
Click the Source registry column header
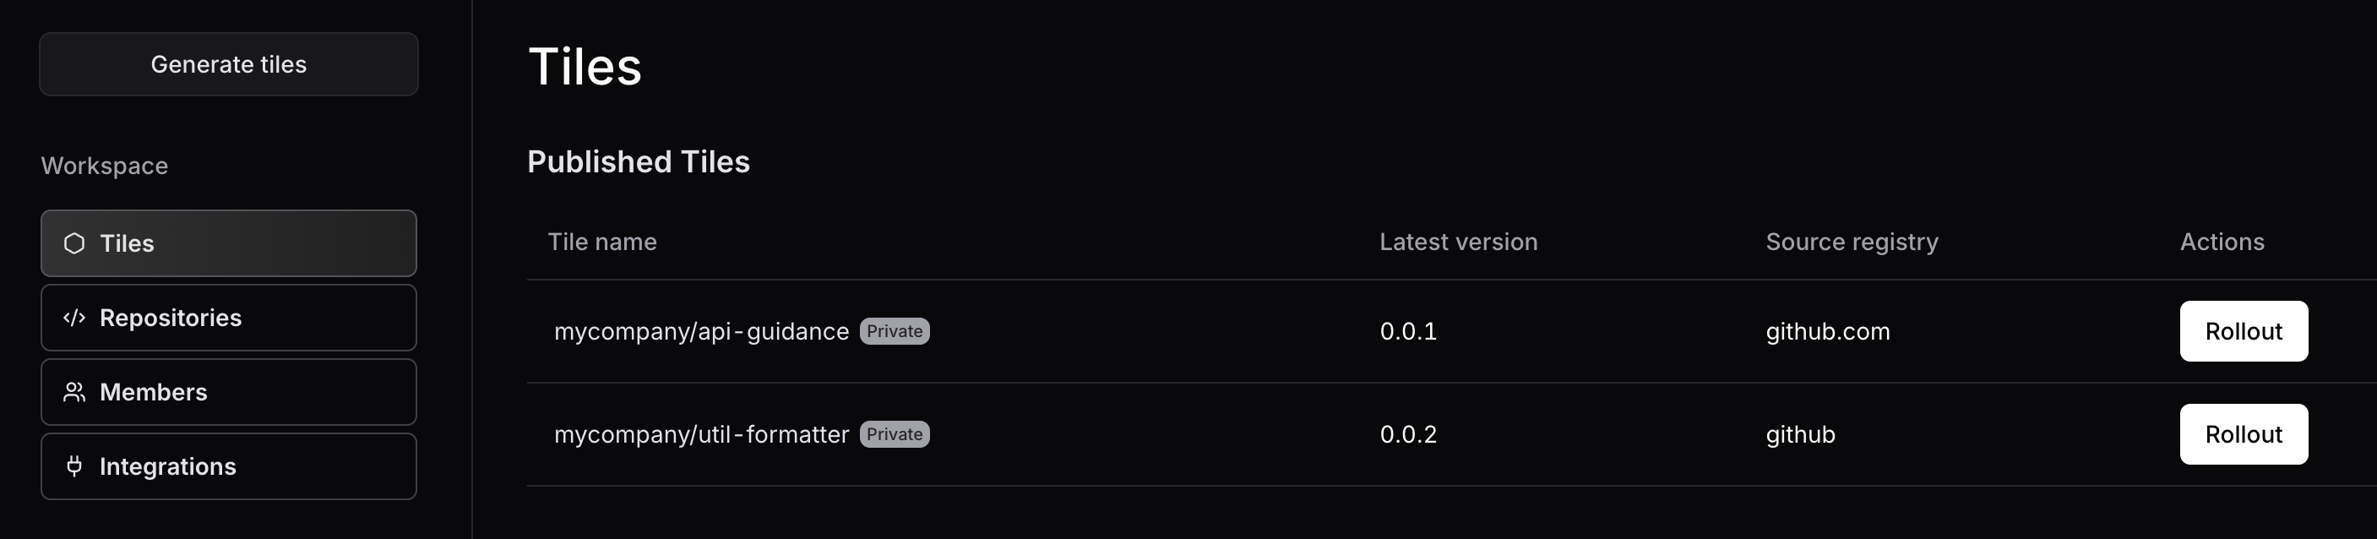[x=1851, y=242]
